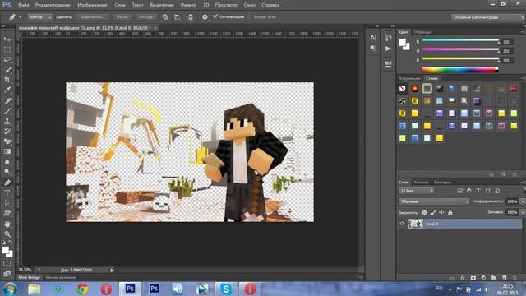This screenshot has height=296, width=526.
Task: Click the R channel slider
Action: 460,40
